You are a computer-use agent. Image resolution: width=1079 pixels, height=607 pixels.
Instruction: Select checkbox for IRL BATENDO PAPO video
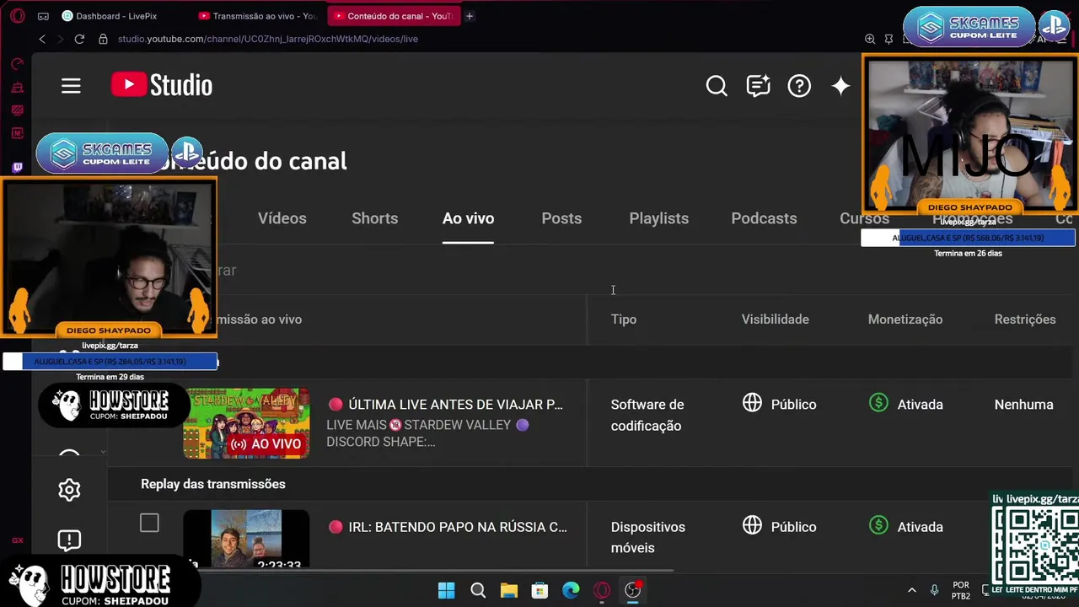(x=149, y=524)
